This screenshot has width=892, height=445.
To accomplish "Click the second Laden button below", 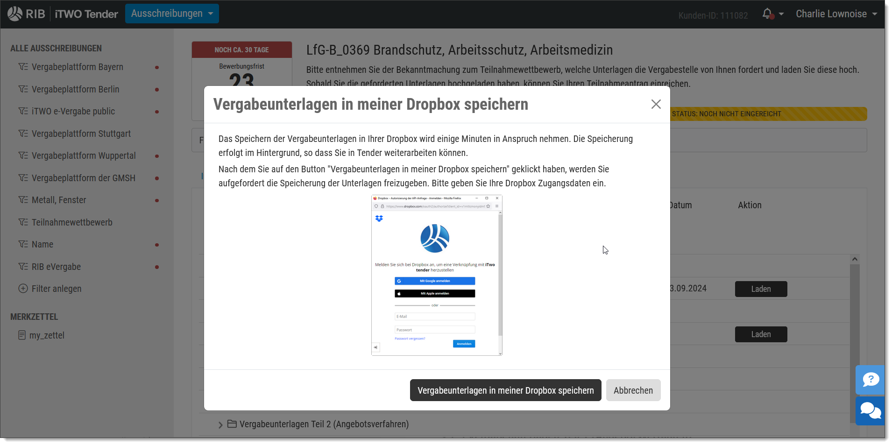I will (761, 334).
